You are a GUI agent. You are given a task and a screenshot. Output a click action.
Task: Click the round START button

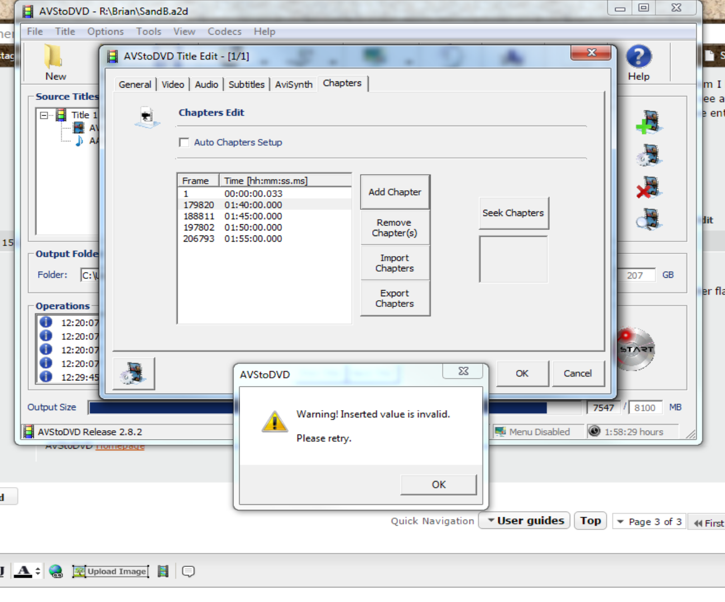coord(635,349)
